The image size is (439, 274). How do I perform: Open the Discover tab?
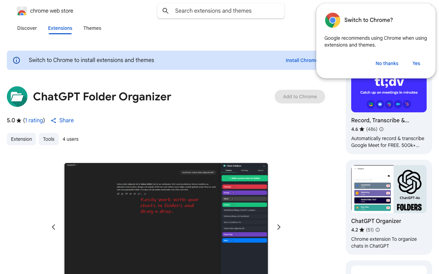coord(27,28)
